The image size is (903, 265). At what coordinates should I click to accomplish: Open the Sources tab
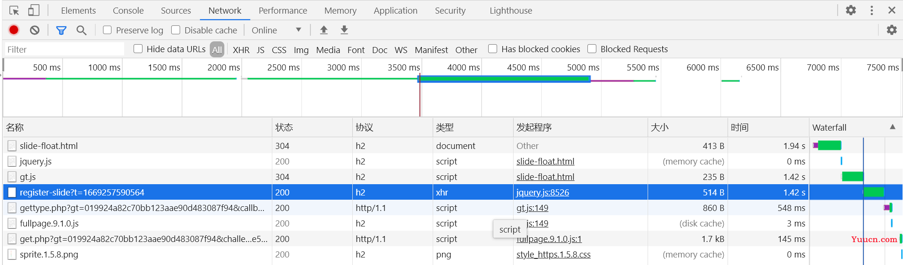pyautogui.click(x=176, y=10)
